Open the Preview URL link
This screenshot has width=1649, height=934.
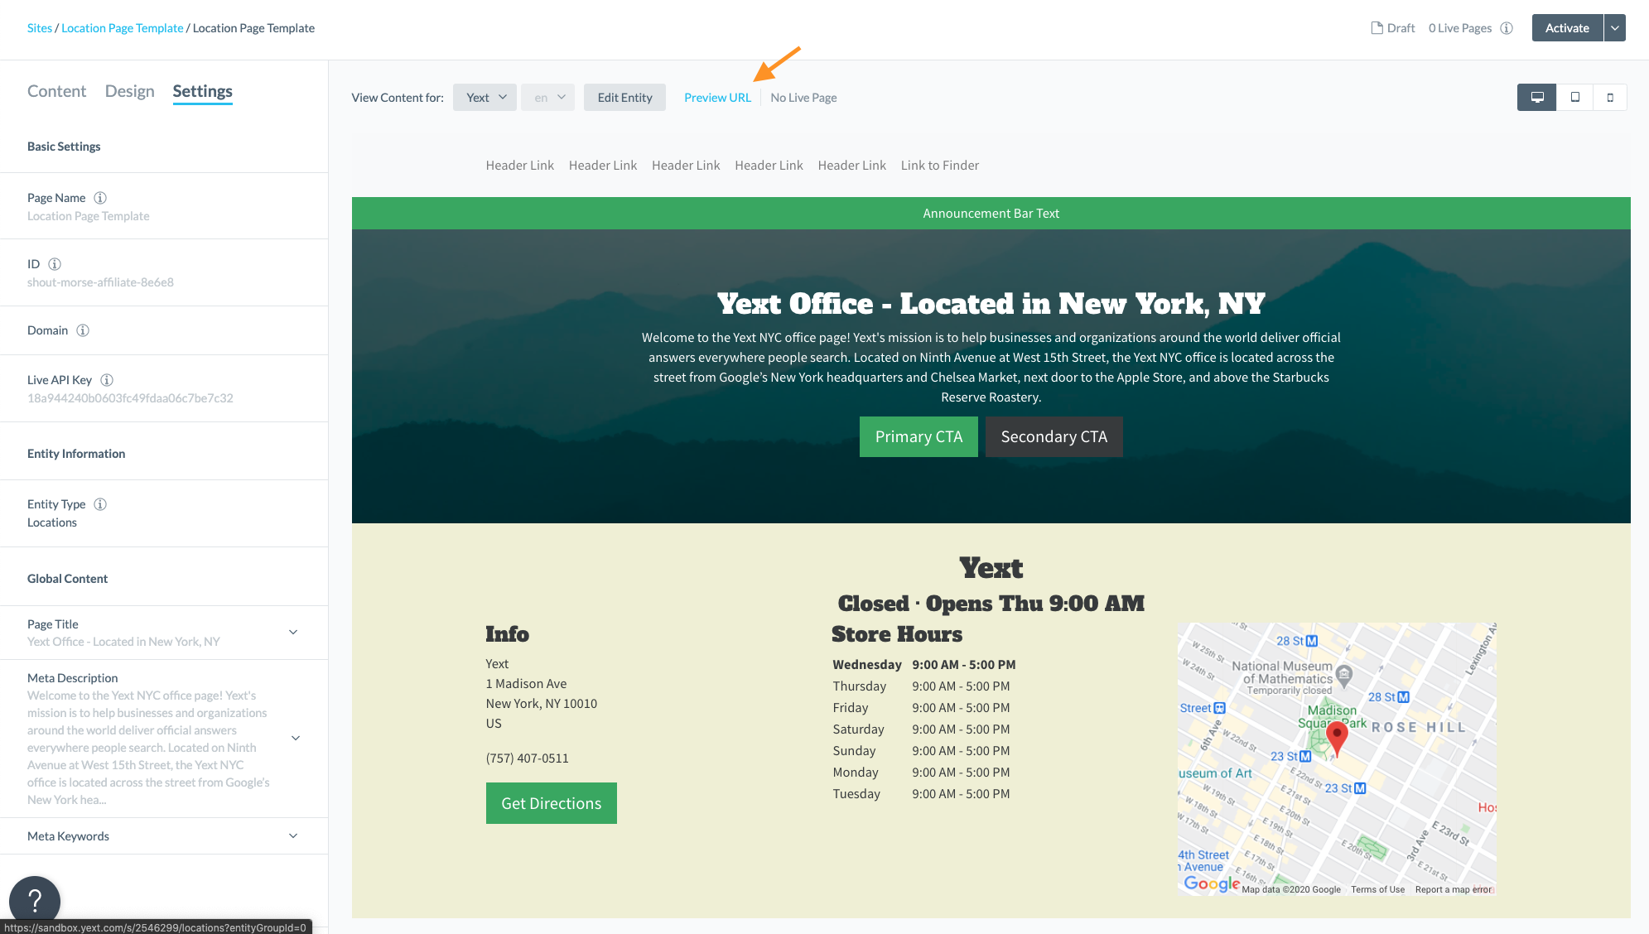tap(717, 98)
